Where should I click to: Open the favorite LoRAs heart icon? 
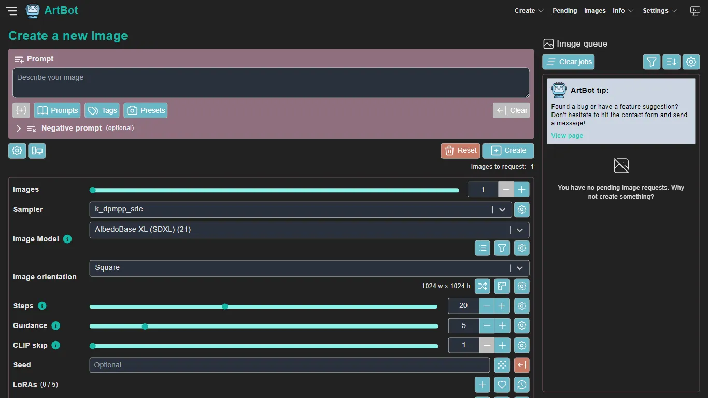tap(502, 385)
